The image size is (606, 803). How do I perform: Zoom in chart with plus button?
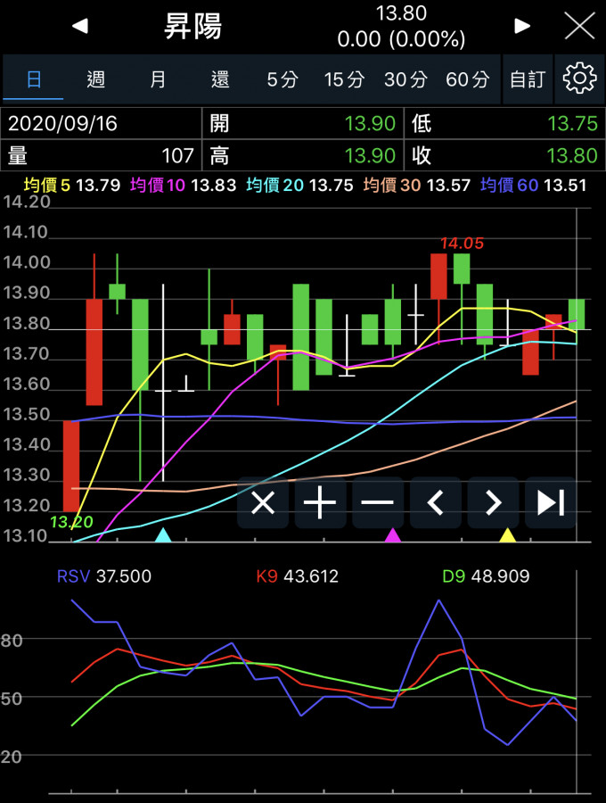click(320, 503)
